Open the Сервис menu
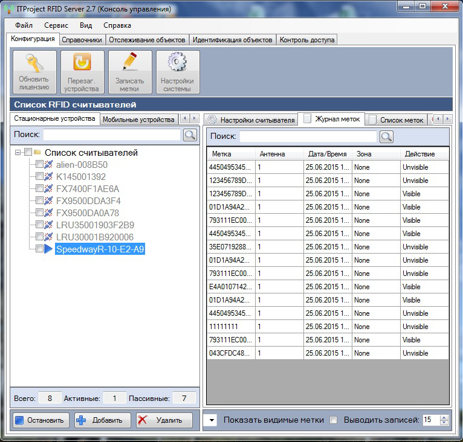The width and height of the screenshot is (463, 442). 56,25
